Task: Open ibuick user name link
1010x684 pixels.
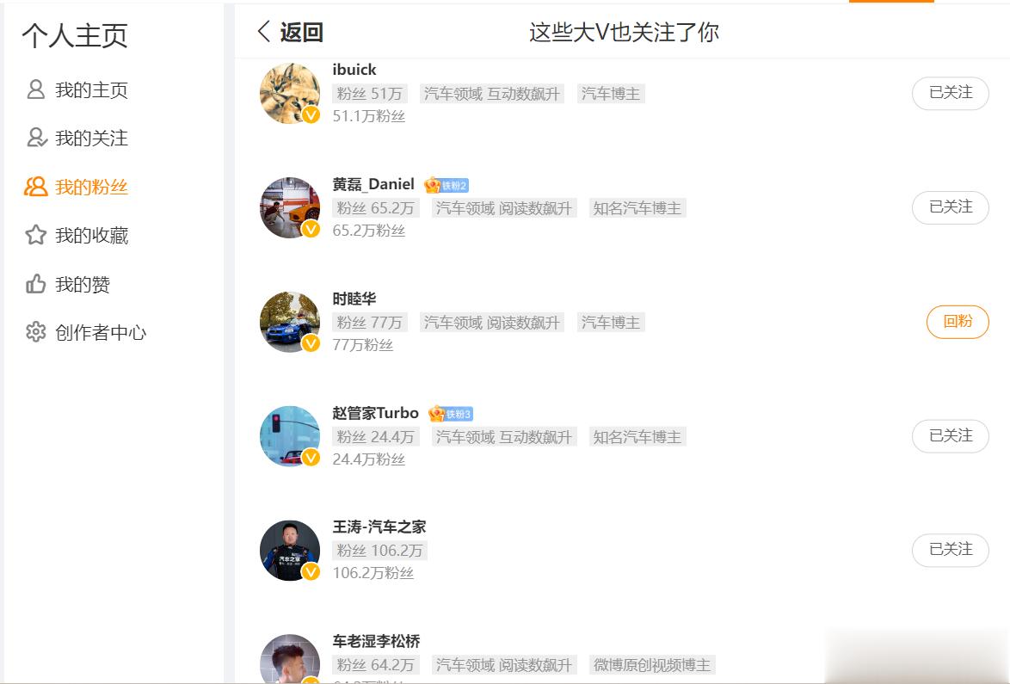Action: click(354, 70)
